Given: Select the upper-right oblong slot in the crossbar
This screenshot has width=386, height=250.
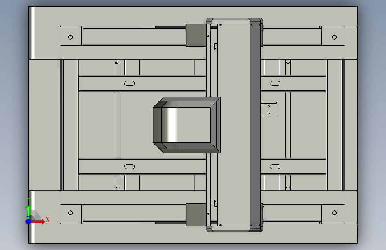Looking at the screenshot, I should (x=275, y=84).
